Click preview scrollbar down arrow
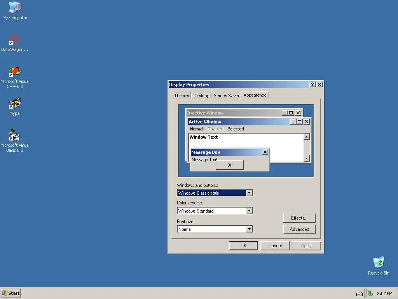 (x=307, y=158)
